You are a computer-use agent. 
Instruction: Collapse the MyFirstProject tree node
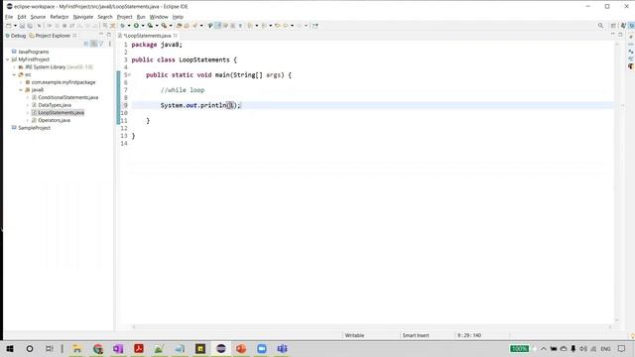click(x=7, y=59)
